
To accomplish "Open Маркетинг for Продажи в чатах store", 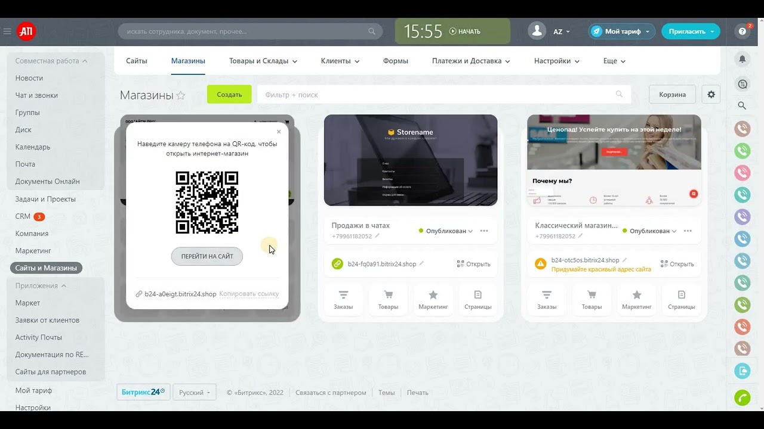I will 433,300.
